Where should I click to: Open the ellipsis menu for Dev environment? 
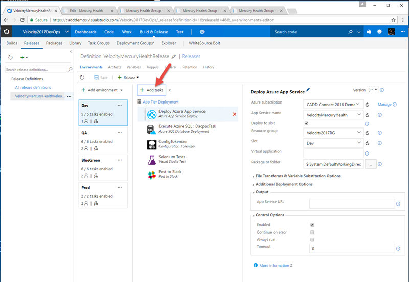click(120, 106)
